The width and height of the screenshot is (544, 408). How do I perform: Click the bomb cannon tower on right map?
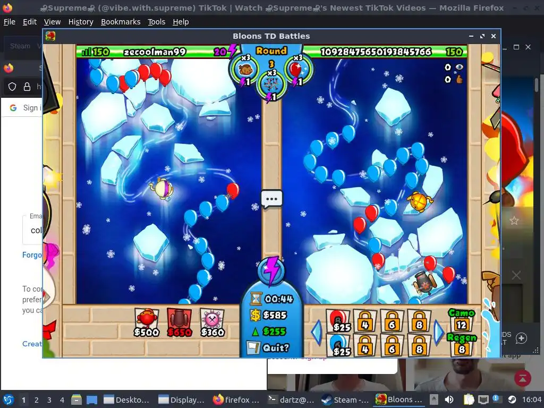[424, 283]
